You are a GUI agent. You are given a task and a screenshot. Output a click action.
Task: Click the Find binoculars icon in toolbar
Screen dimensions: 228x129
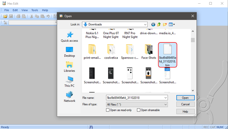[x=5, y=23]
